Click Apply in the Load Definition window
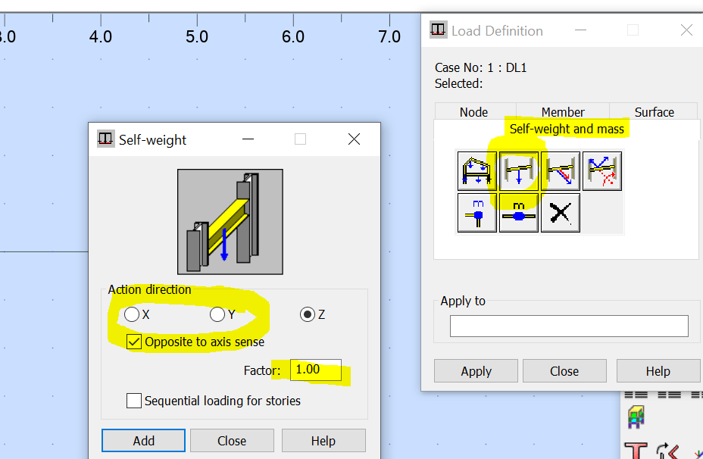This screenshot has width=703, height=459. tap(476, 370)
